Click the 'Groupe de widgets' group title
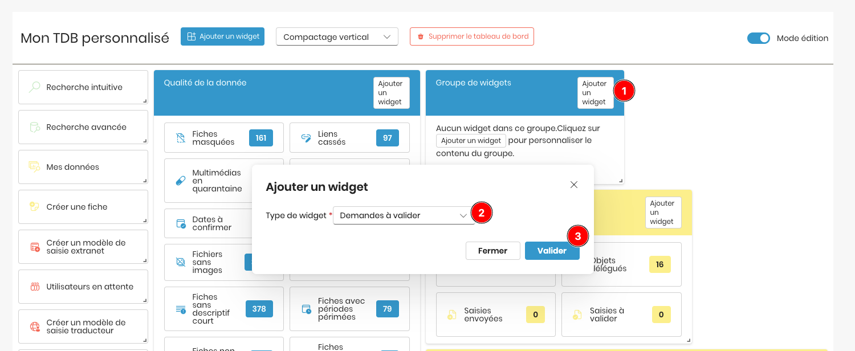Viewport: 855px width, 351px height. [474, 83]
